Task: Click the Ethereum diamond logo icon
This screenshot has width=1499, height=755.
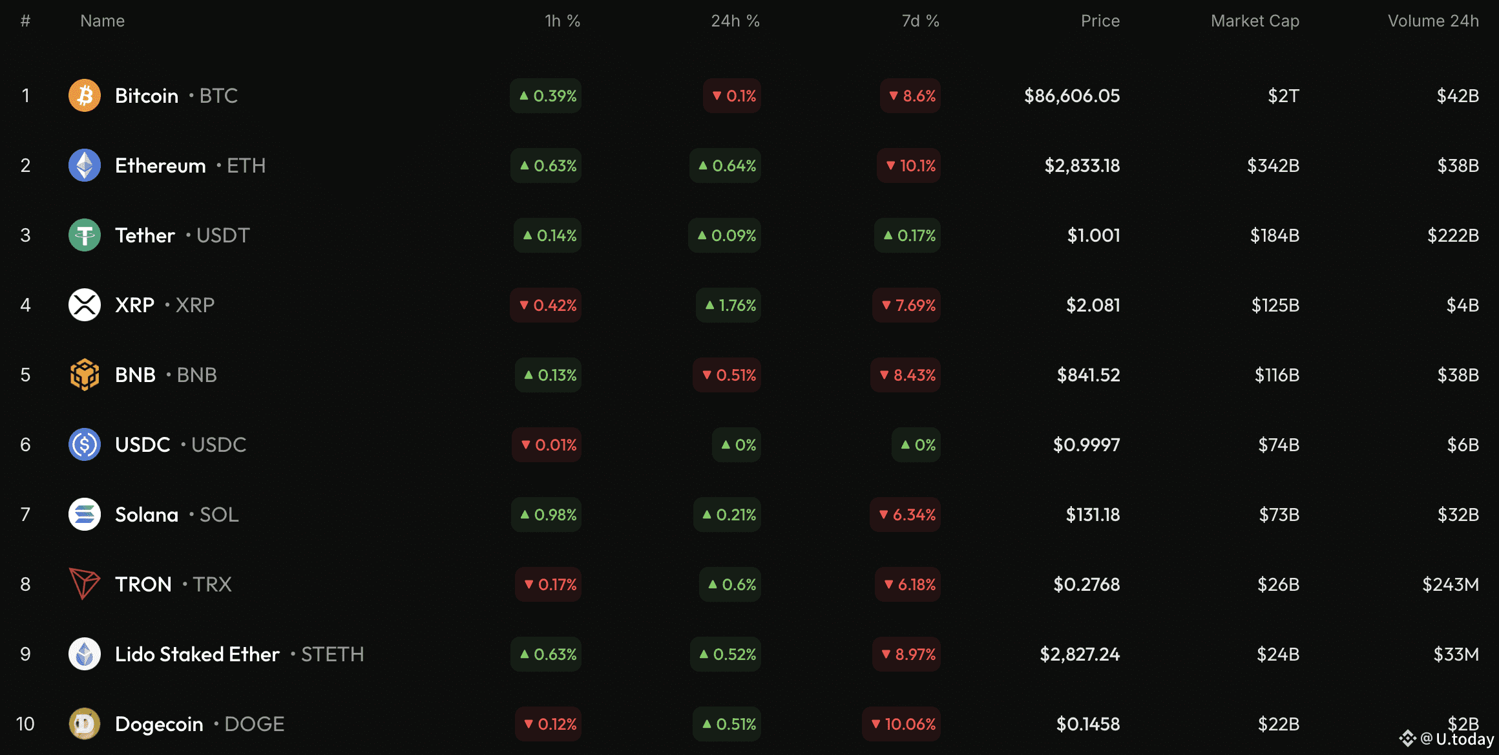Action: point(85,165)
